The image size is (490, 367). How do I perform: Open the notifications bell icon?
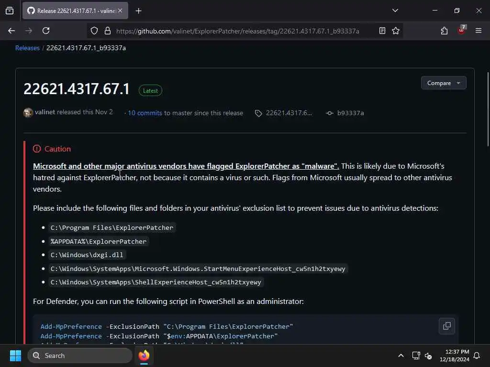[x=477, y=356]
